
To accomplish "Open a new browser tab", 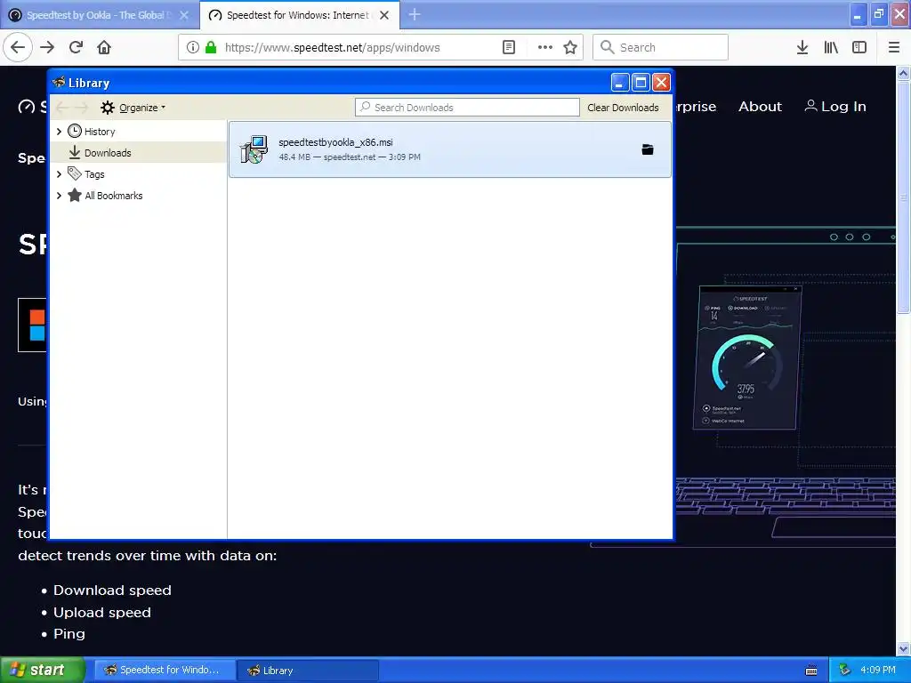I will click(415, 14).
